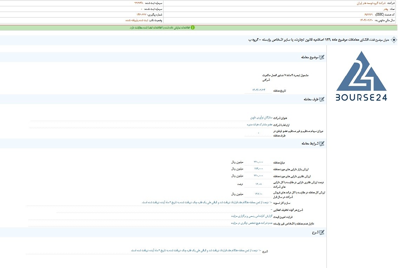This screenshot has width=398, height=268.
Task: Click the edit icon beside طرف معامله
Action: point(321,99)
